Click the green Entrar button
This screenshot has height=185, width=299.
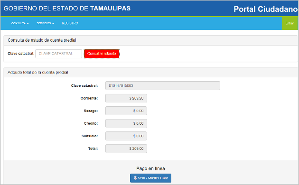[x=290, y=23]
